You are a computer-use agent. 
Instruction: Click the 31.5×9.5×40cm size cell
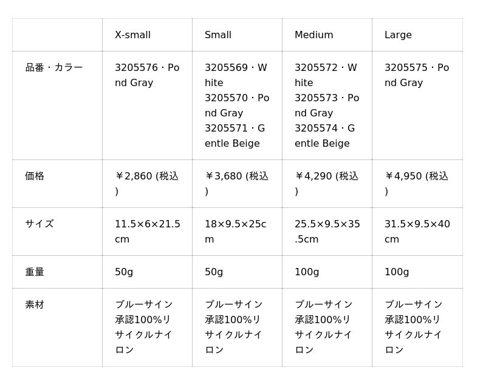(x=417, y=232)
